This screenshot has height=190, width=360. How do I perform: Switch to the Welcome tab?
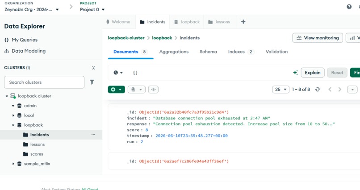tap(118, 22)
